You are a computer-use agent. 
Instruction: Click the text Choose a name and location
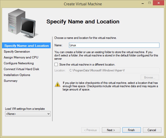click(x=85, y=38)
